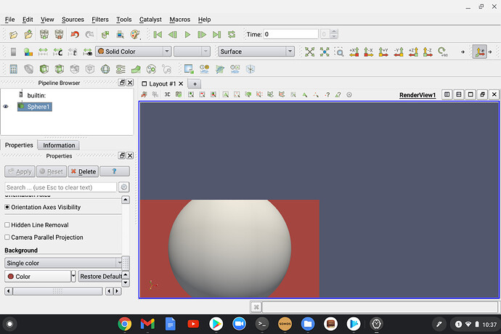Set view direction to -X
The image size is (501, 334).
(368, 52)
